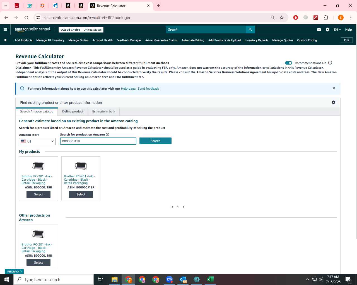Open Zoom from the taskbar
The image size is (357, 285).
[x=169, y=279]
